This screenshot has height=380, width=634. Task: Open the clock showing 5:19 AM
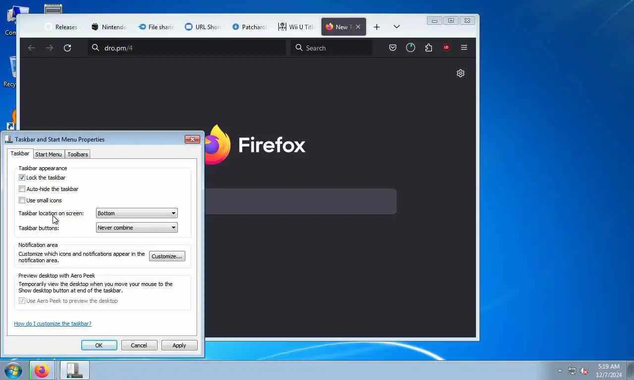609,371
